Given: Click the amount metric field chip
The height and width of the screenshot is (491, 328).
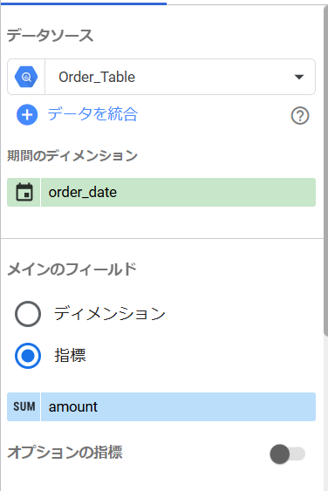Looking at the screenshot, I should click(161, 406).
